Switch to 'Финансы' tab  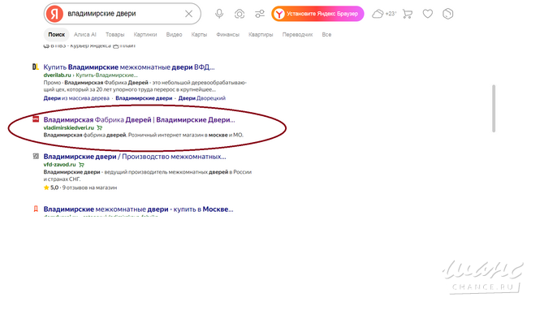(227, 35)
